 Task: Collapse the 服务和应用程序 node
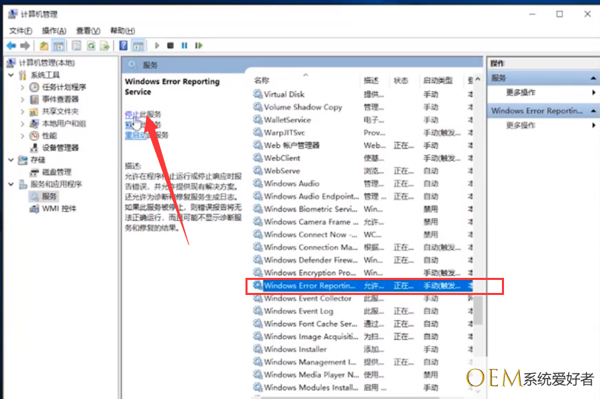click(x=12, y=184)
